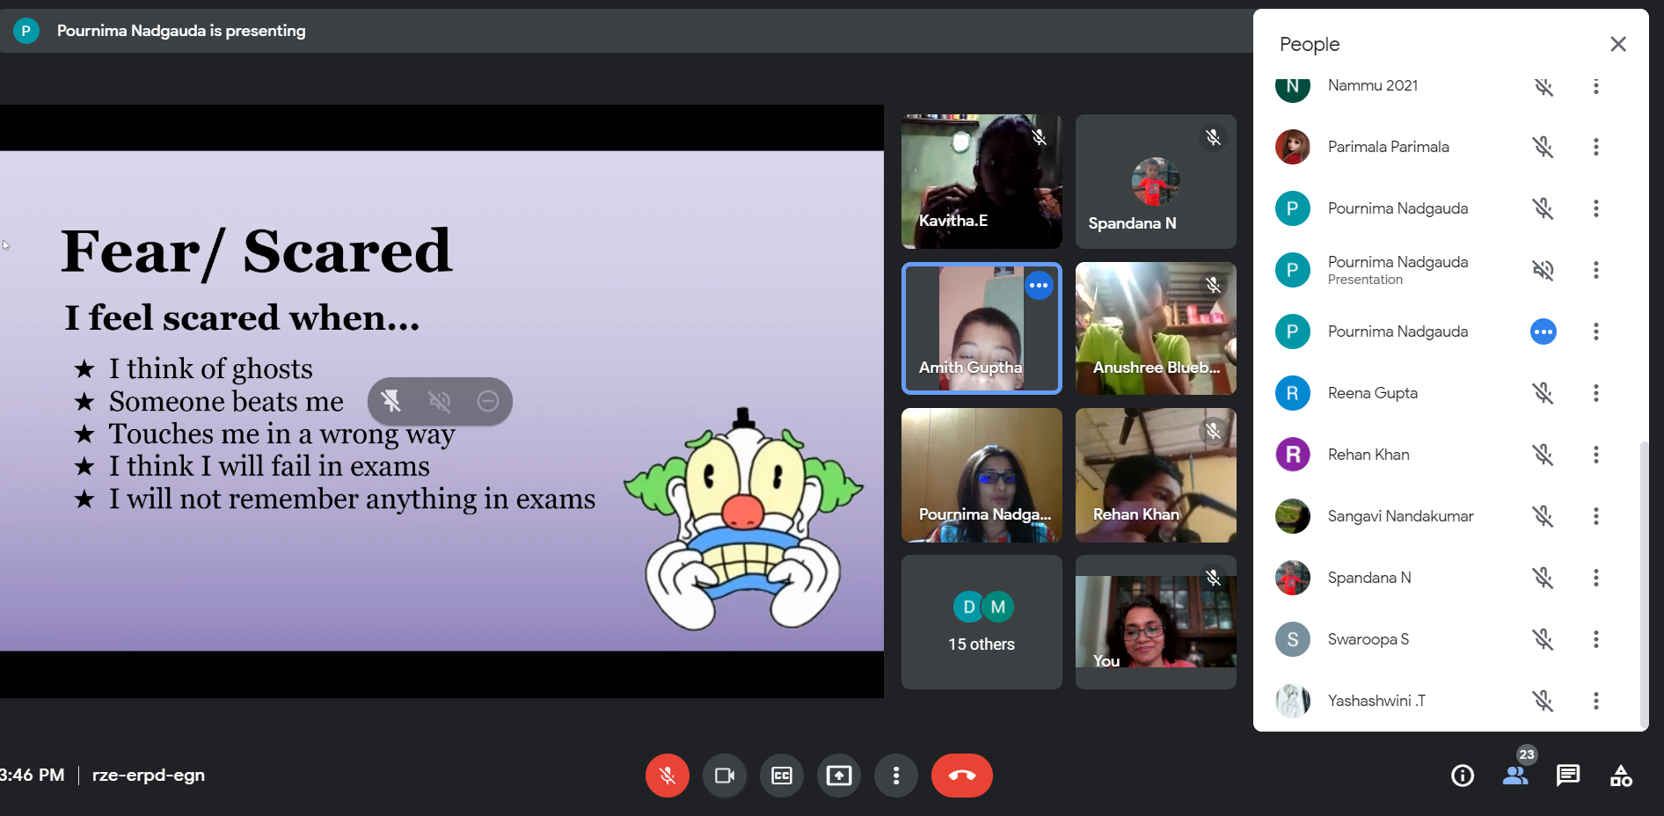Viewport: 1664px width, 816px height.
Task: Click "Pournima Nadgauda is presenting" banner text
Action: (x=181, y=31)
